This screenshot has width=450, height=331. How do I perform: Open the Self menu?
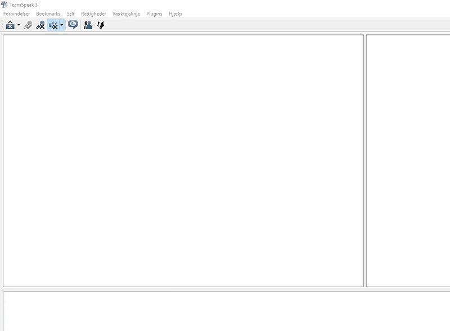pyautogui.click(x=70, y=13)
